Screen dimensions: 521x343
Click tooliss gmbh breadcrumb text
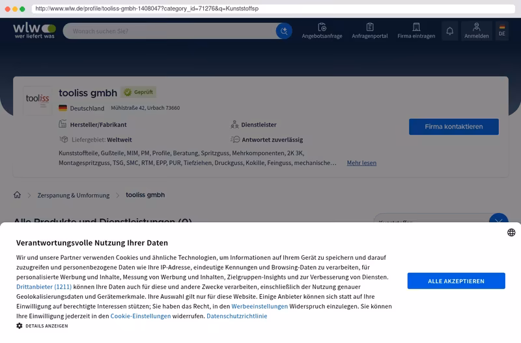click(145, 195)
